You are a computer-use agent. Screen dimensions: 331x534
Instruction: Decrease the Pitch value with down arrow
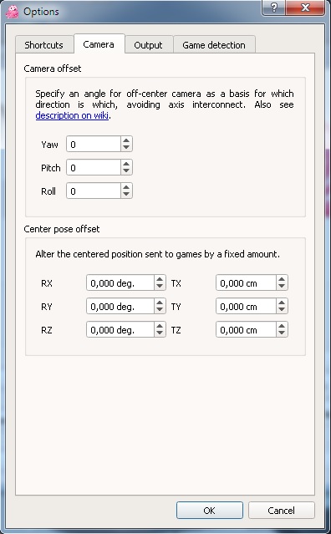point(126,171)
